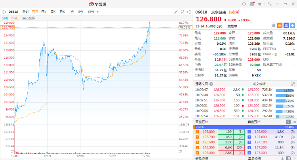Collapse the right quote panel from chart toolbar

coord(188,12)
